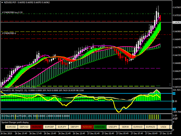Click the 0.66845 price scale value
181x136 pixels.
[x=177, y=39]
